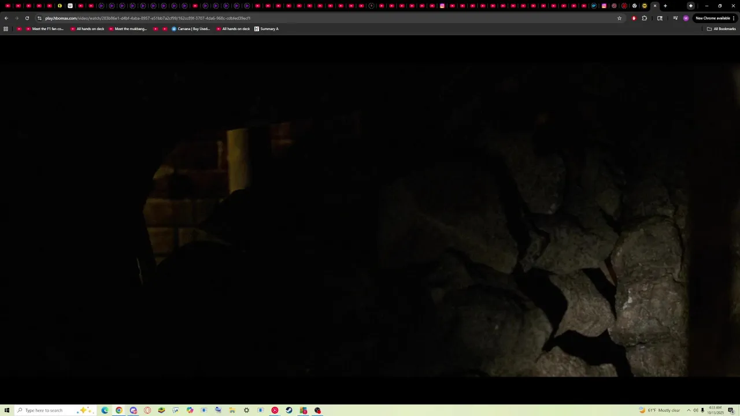Image resolution: width=740 pixels, height=416 pixels.
Task: Open the weather widget showing 61°F
Action: pyautogui.click(x=660, y=410)
